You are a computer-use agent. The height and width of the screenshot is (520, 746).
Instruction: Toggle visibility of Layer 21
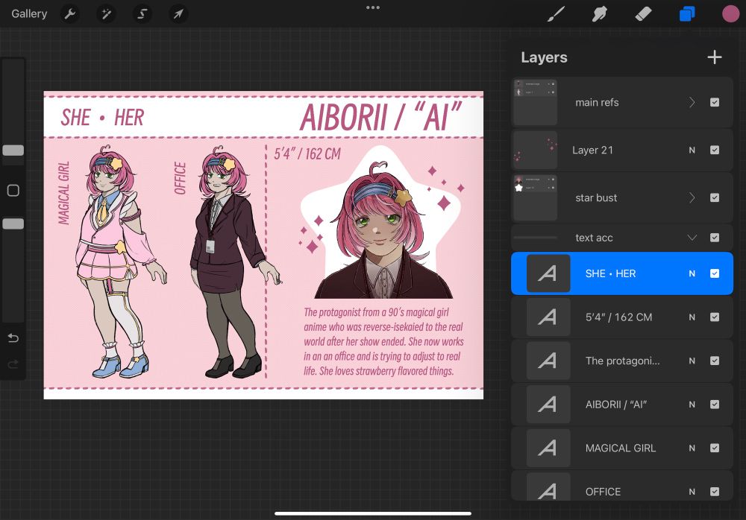coord(715,150)
